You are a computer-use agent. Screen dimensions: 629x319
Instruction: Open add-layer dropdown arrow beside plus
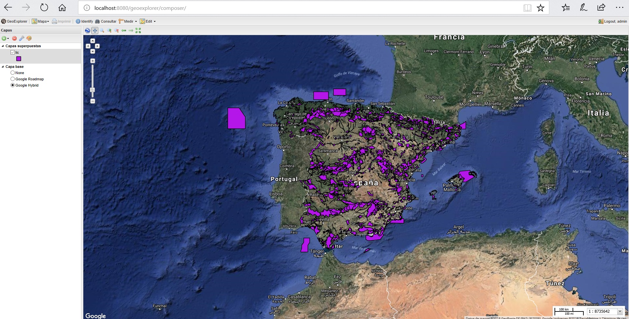point(8,39)
